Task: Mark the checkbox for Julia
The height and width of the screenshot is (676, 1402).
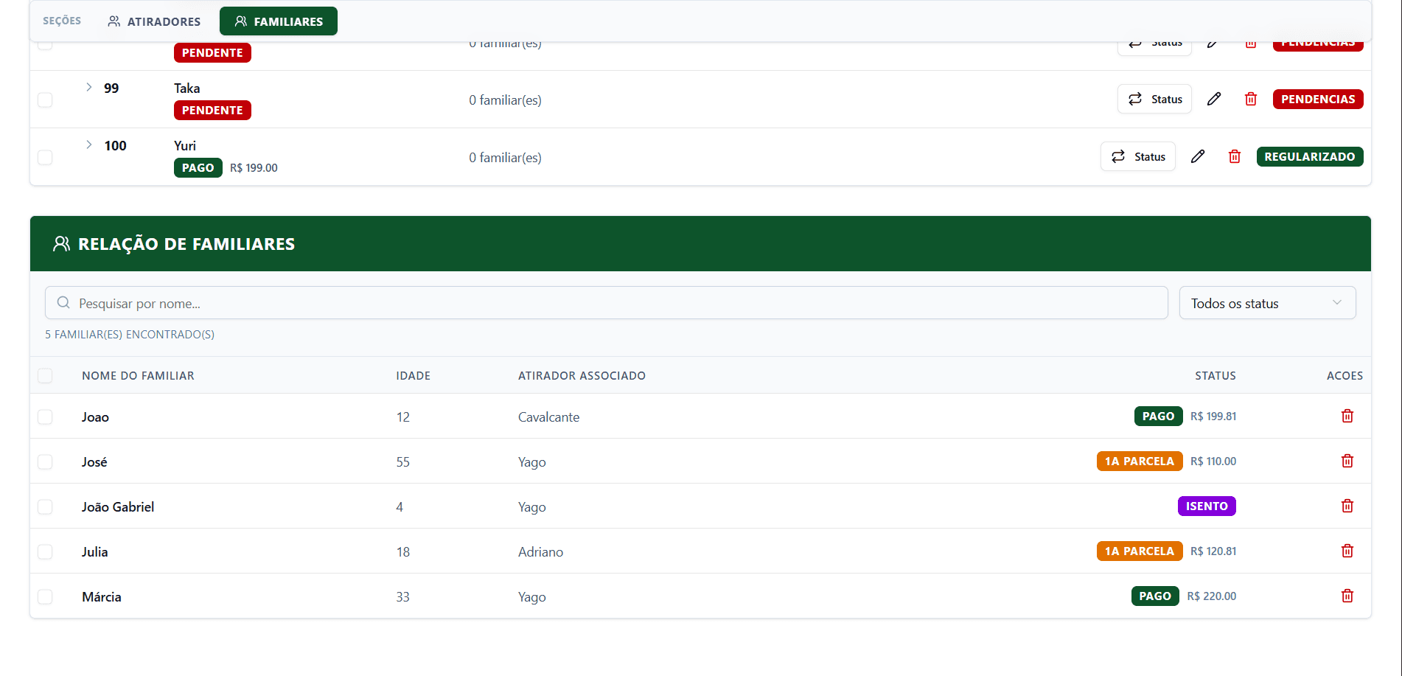Action: [x=45, y=551]
